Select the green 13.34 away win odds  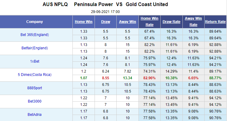128,78
